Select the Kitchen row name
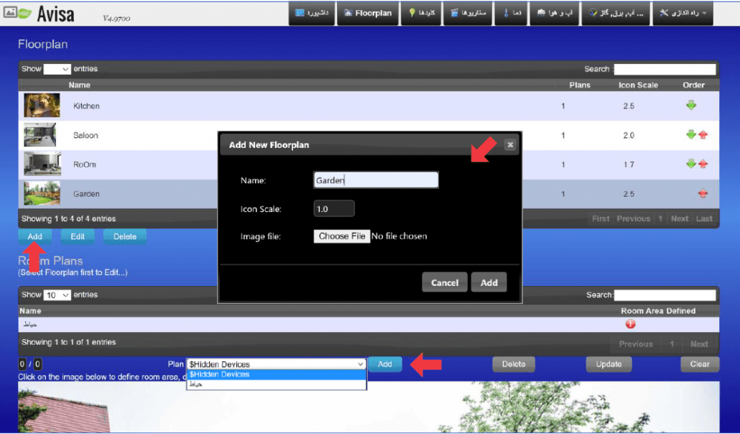Viewport: 740px width, 434px height. pyautogui.click(x=86, y=106)
